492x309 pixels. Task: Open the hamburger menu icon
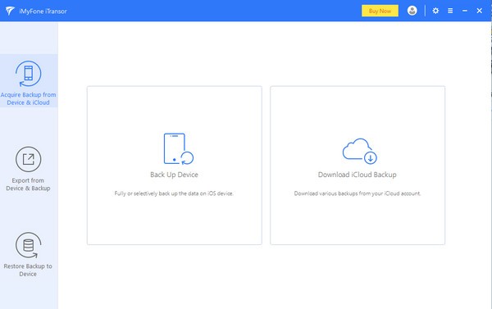(x=450, y=11)
